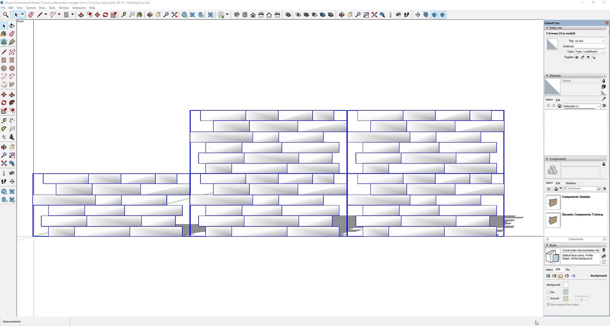Open the Tag dropdown showing 12 inch
The height and width of the screenshot is (326, 610).
[589, 41]
